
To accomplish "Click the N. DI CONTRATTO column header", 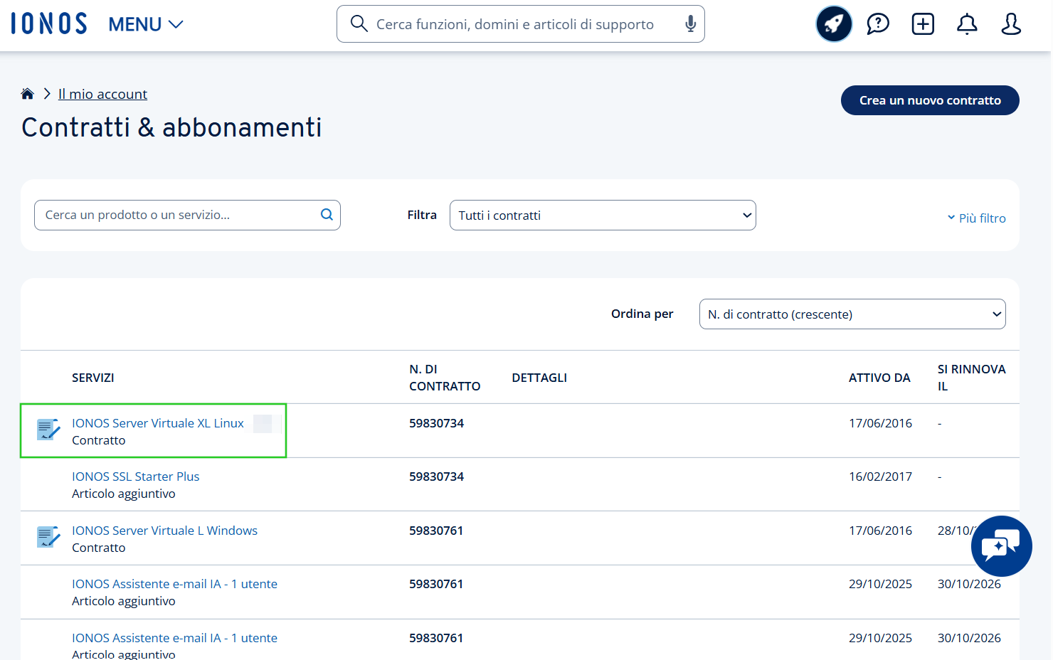I will 445,378.
